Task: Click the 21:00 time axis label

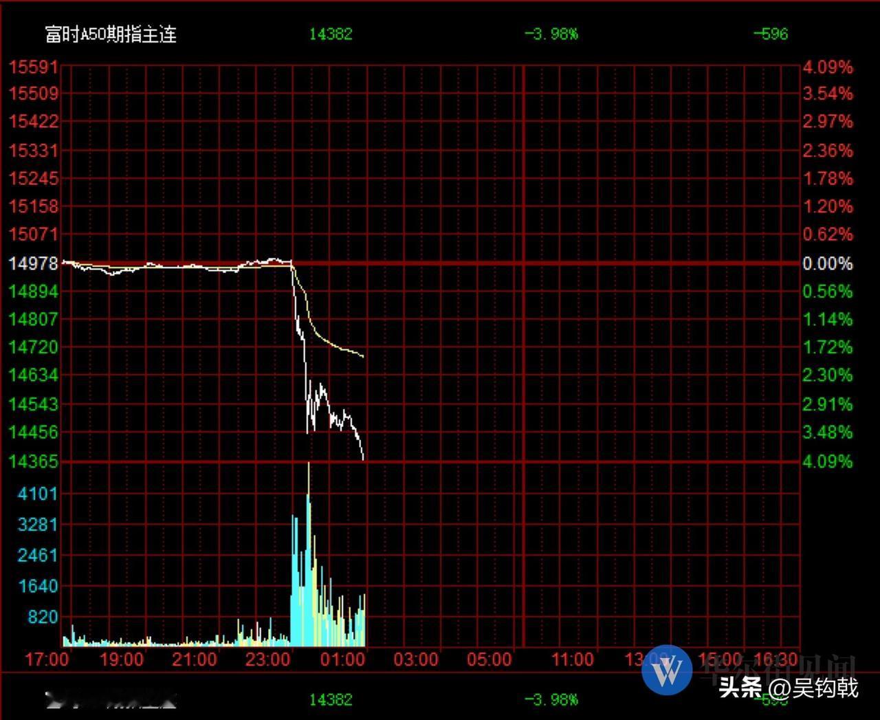Action: tap(195, 659)
